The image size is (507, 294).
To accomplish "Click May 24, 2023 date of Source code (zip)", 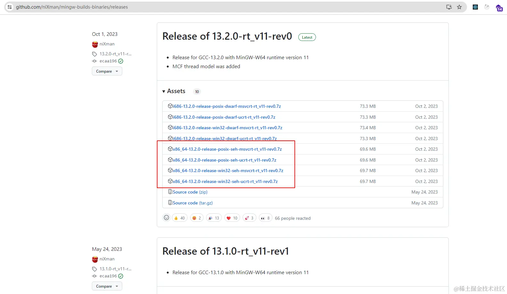I will coord(424,192).
